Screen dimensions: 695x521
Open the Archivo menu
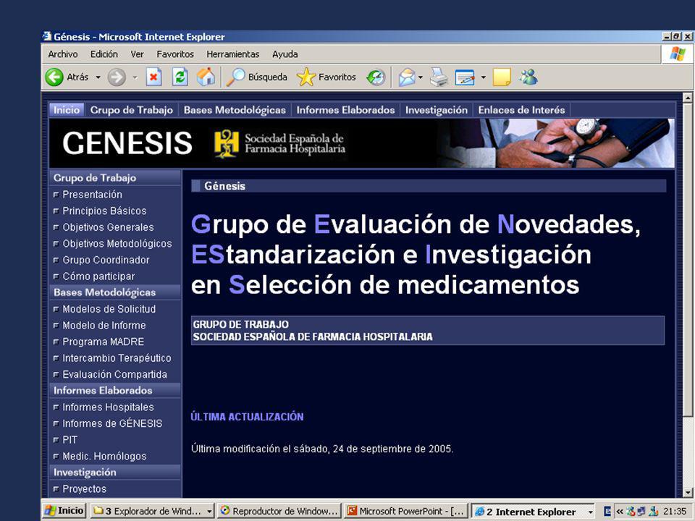(62, 54)
